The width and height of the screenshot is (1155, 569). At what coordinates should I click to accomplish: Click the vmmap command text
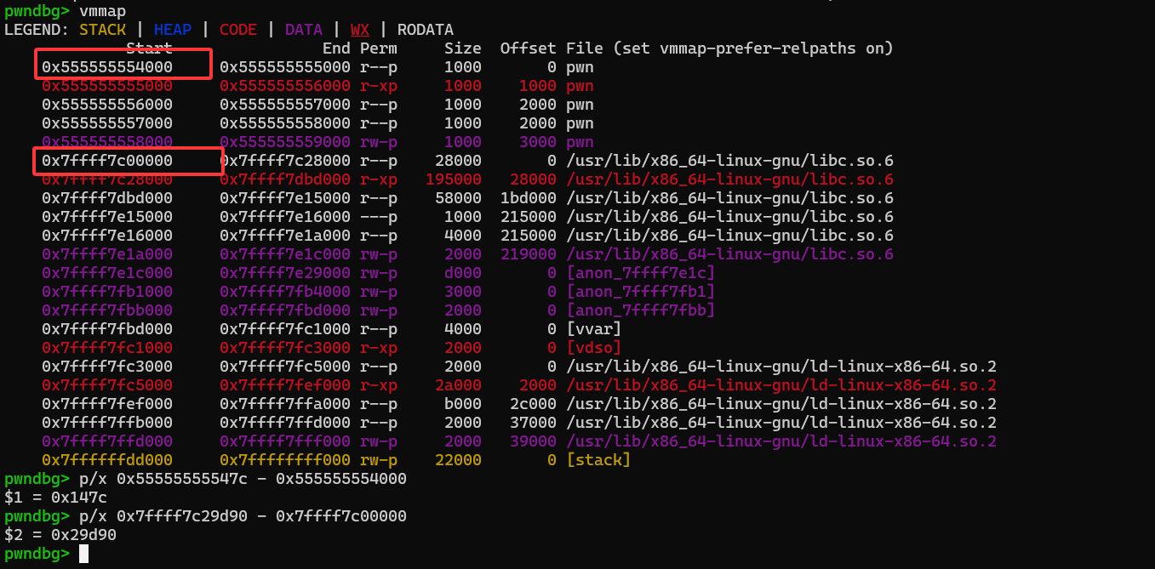[104, 11]
